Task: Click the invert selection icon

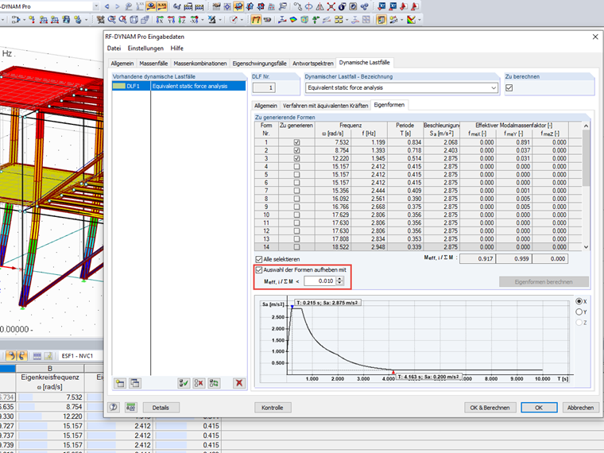Action: point(215,382)
